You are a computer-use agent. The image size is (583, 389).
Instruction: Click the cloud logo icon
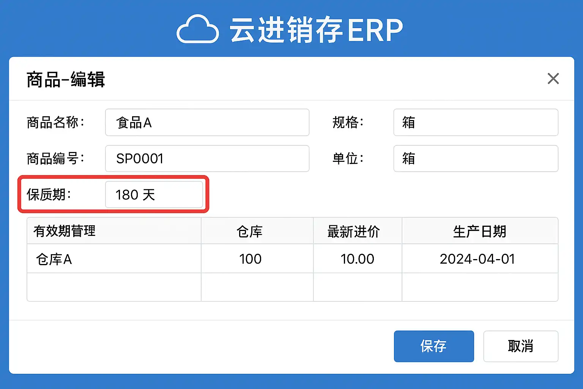(197, 29)
